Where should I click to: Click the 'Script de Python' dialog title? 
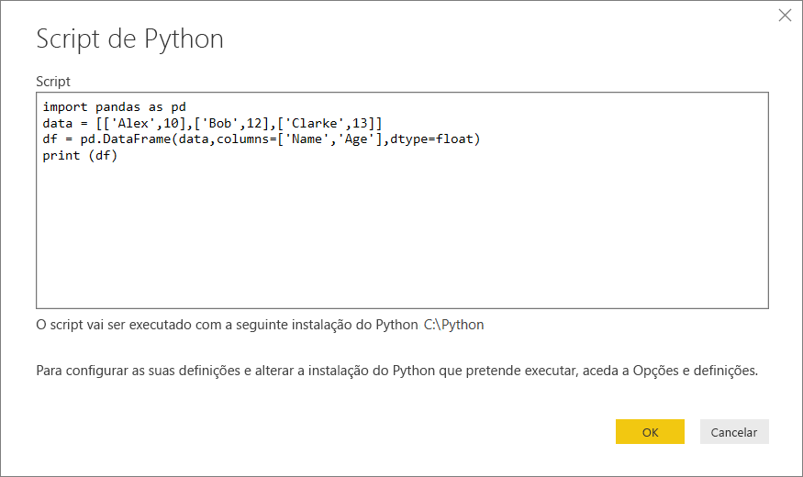(129, 39)
